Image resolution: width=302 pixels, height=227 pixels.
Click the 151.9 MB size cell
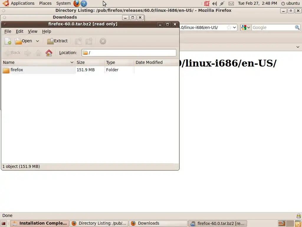click(86, 70)
